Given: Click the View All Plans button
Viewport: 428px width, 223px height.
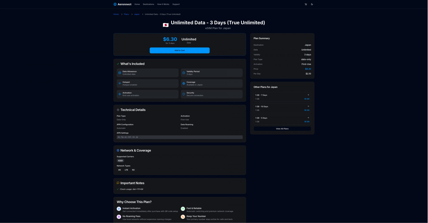Looking at the screenshot, I should [x=282, y=129].
